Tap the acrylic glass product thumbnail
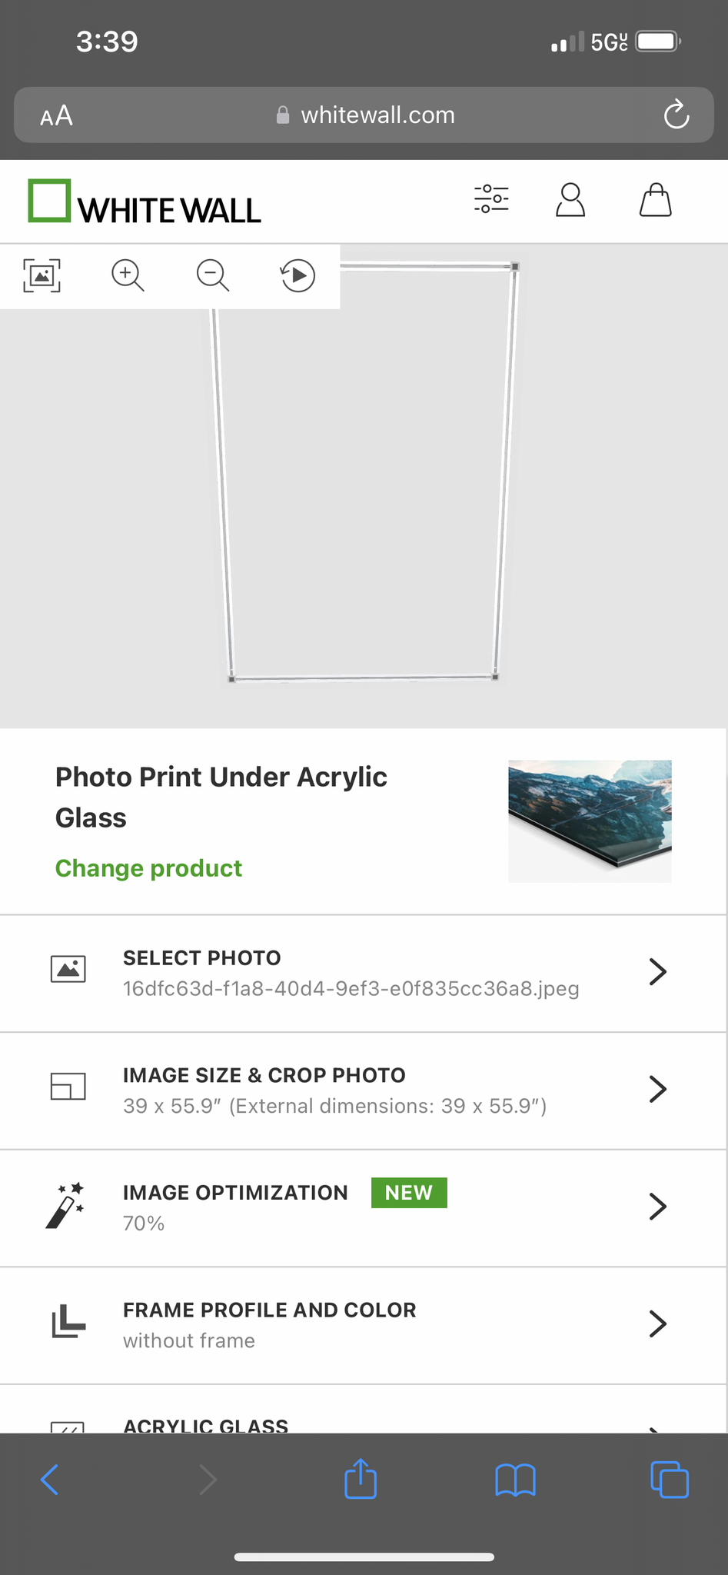Image resolution: width=728 pixels, height=1575 pixels. click(590, 821)
